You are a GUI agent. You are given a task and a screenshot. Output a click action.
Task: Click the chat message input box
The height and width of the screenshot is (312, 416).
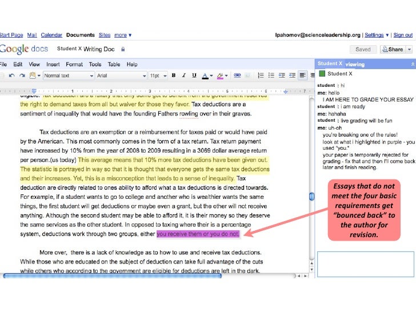[366, 264]
